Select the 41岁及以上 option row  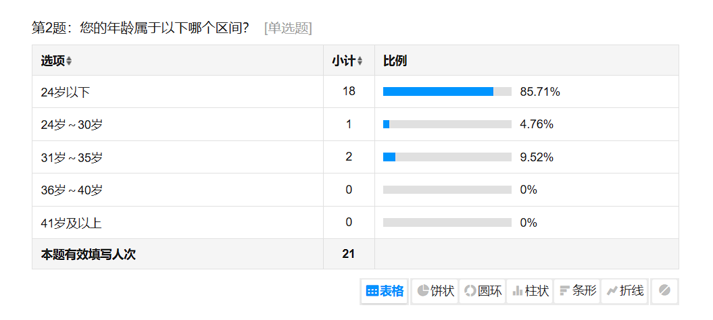pos(71,223)
